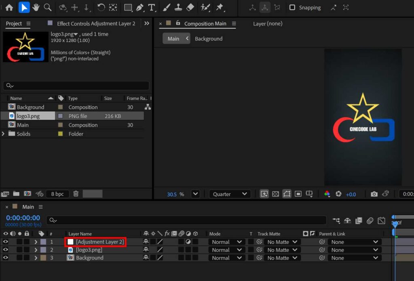The width and height of the screenshot is (414, 281).
Task: Click the label color swatch for Adjustment Layer 2
Action: coord(43,242)
